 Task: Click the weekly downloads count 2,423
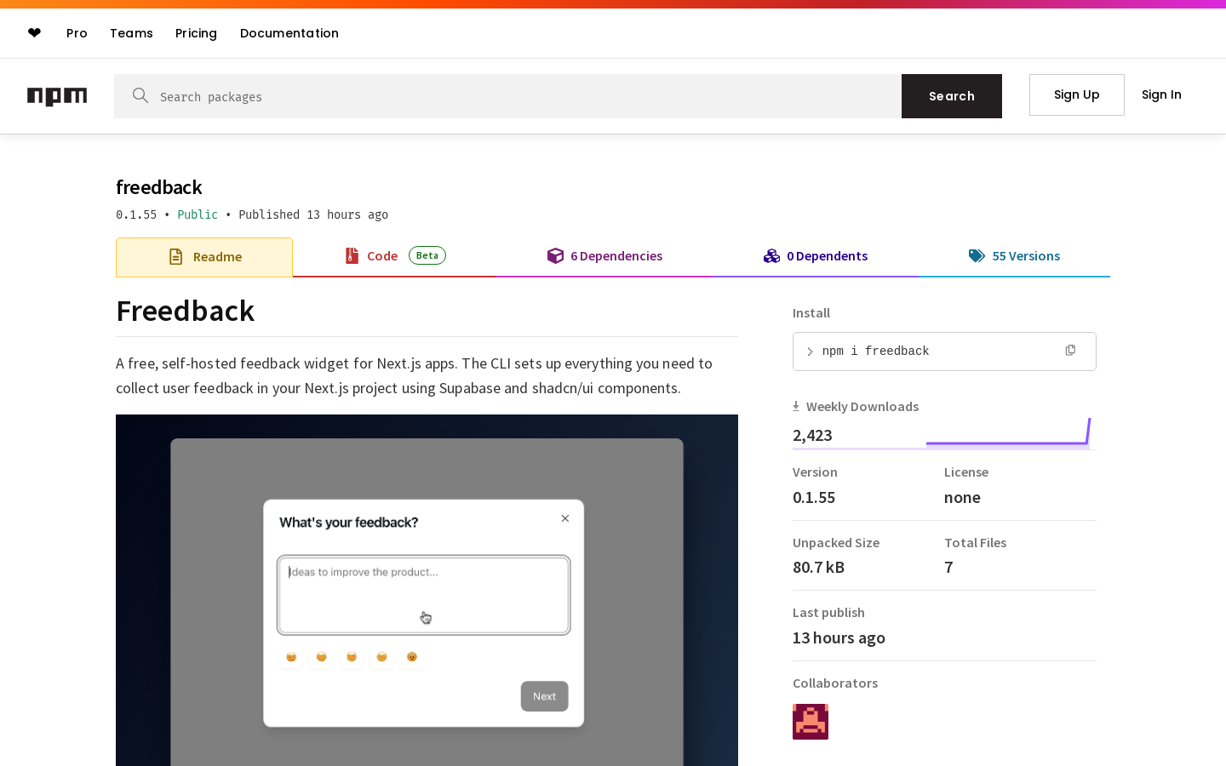coord(812,436)
